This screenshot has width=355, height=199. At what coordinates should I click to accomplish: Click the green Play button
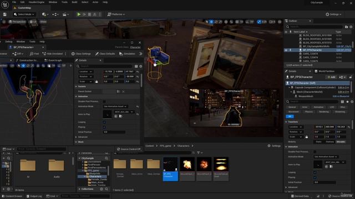point(79,14)
